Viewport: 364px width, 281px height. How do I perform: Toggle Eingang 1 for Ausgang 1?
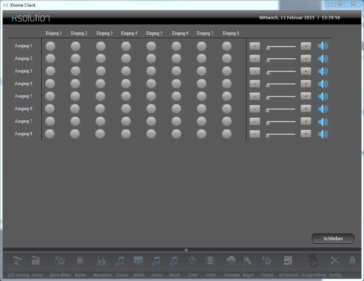50,46
